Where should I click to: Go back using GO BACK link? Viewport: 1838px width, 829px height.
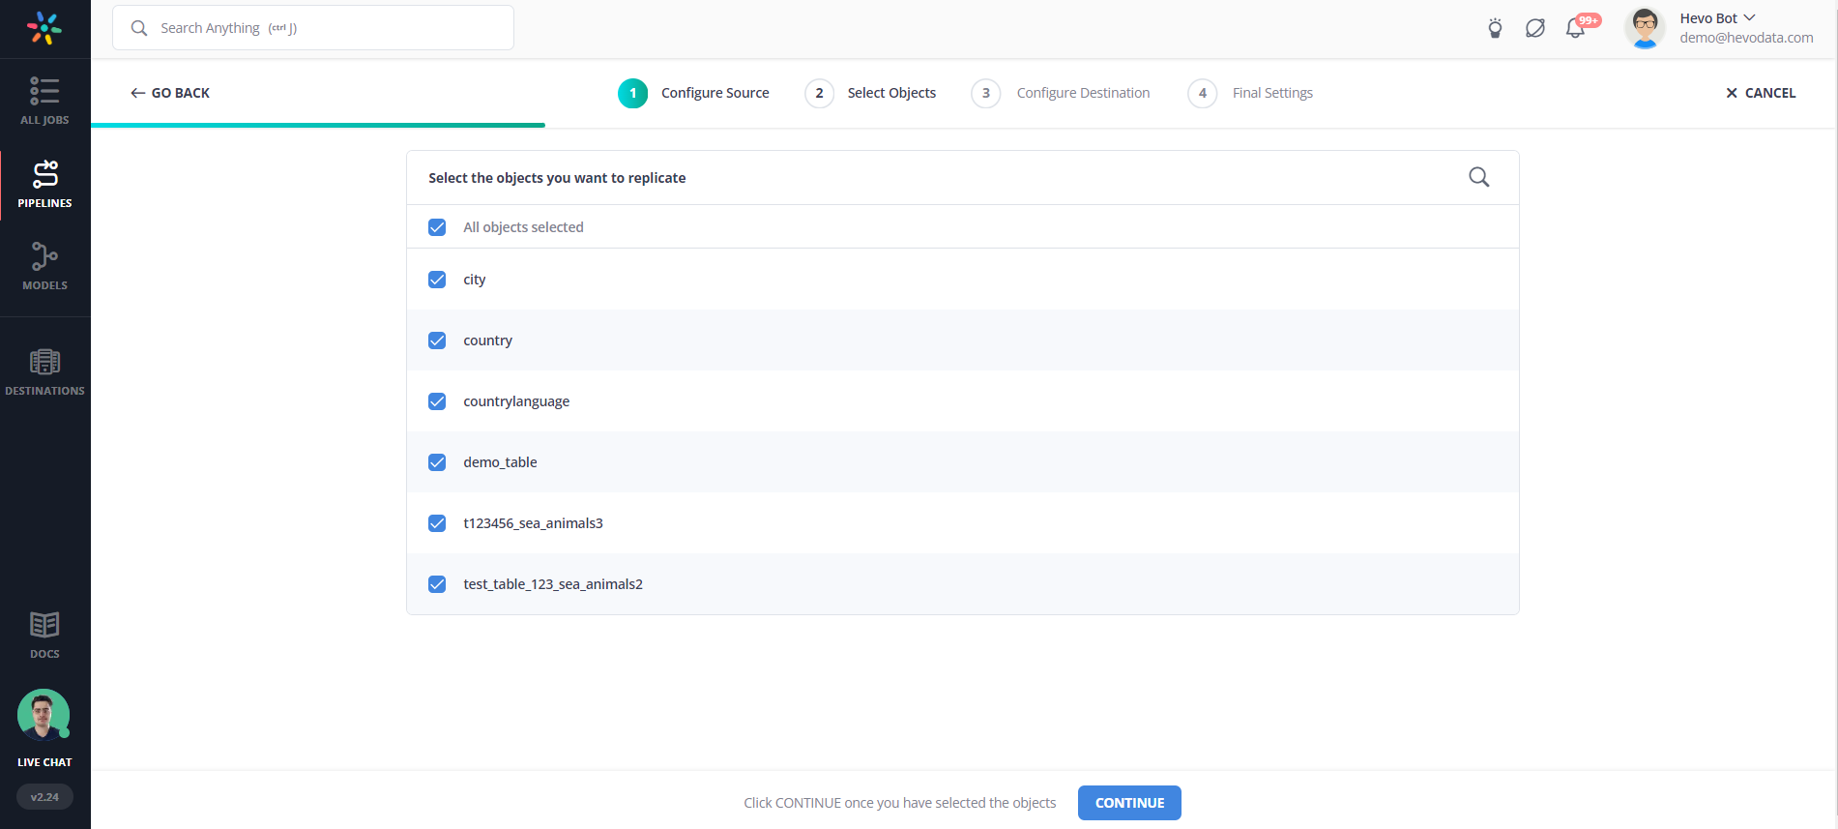pos(170,93)
